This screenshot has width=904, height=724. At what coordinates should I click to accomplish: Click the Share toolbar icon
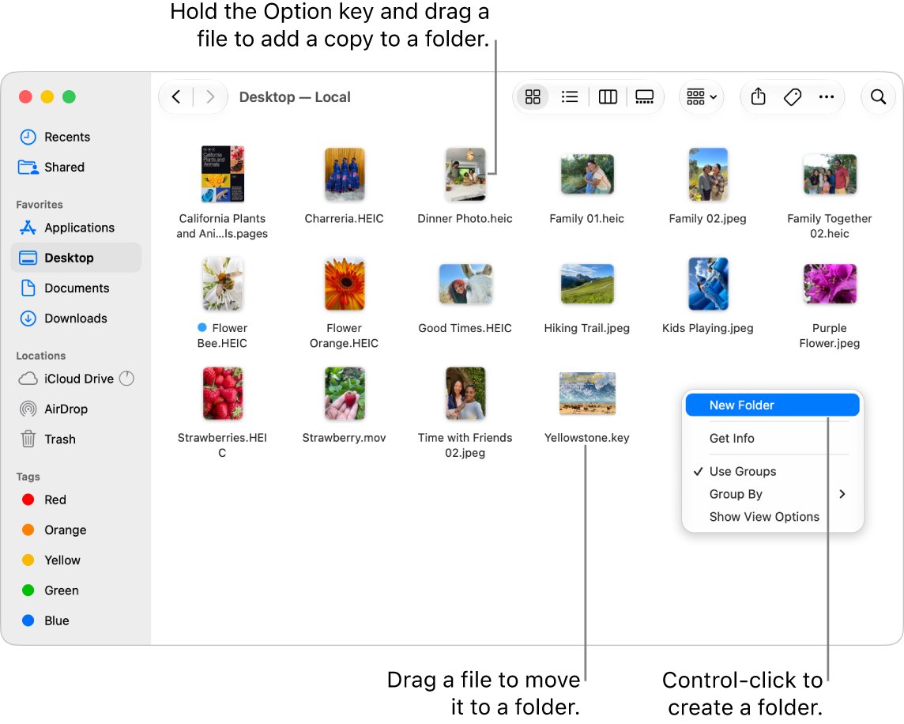point(758,97)
